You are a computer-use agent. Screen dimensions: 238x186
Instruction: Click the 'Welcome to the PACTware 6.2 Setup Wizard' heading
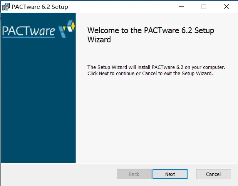[x=151, y=35]
